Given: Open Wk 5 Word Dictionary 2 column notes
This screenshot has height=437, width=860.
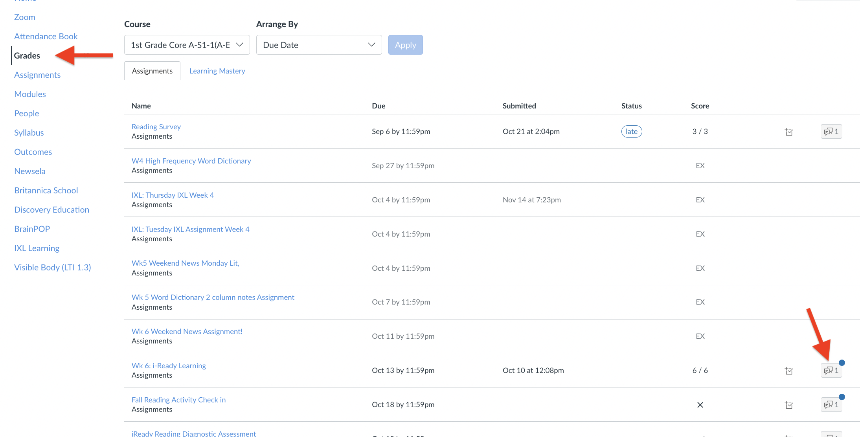Looking at the screenshot, I should tap(213, 297).
